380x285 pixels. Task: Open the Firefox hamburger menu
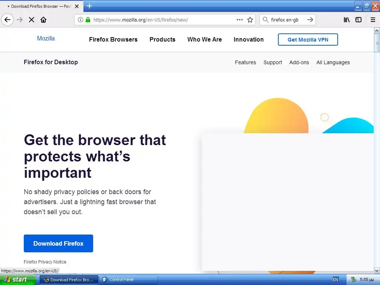373,20
